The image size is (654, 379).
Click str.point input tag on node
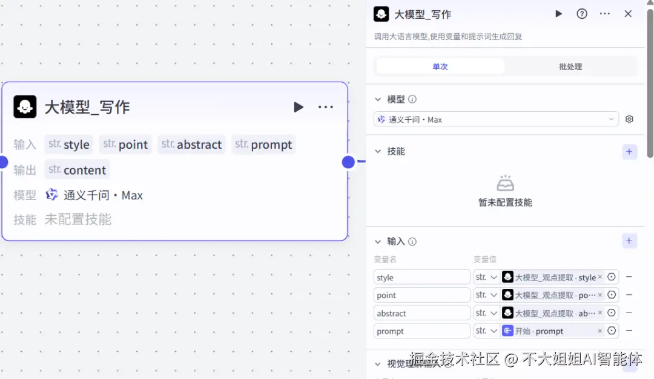tap(125, 144)
